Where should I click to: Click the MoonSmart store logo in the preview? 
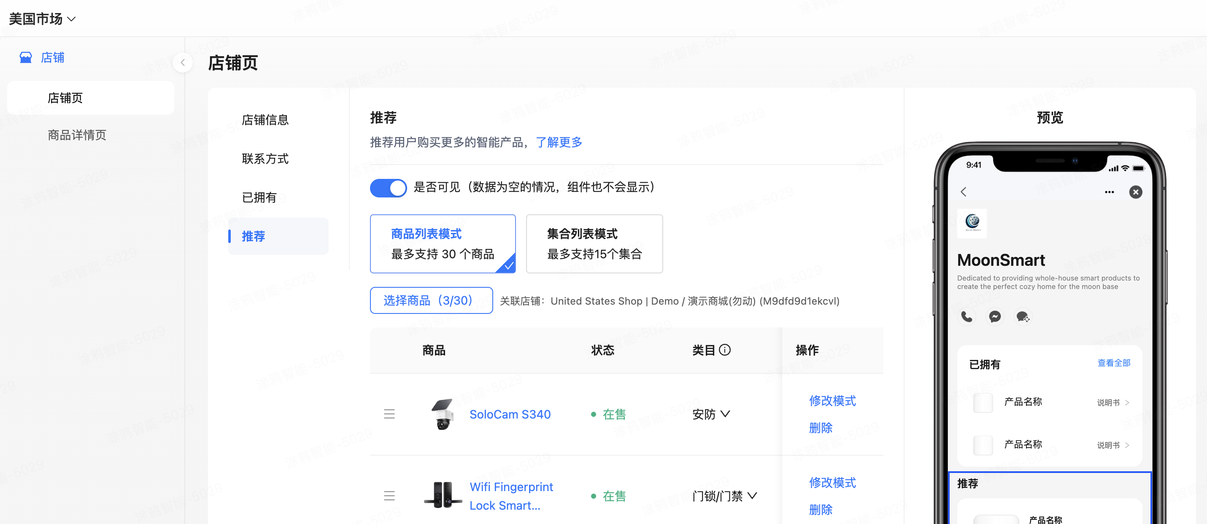[972, 224]
